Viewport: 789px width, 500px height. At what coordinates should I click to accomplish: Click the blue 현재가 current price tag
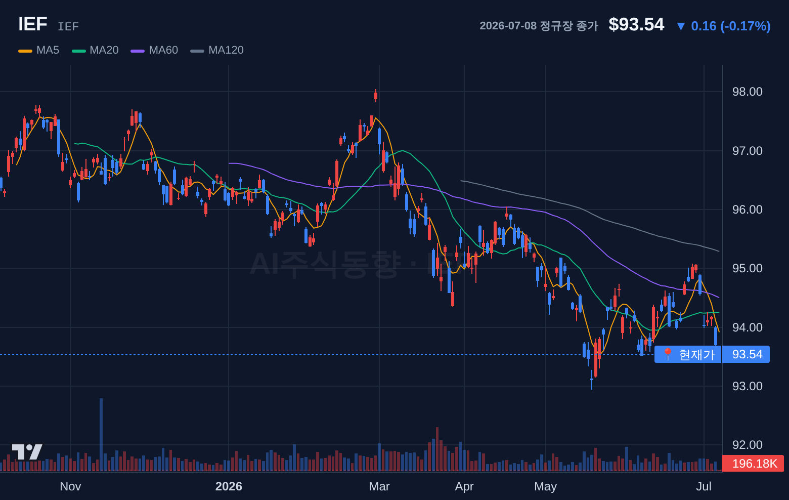688,354
